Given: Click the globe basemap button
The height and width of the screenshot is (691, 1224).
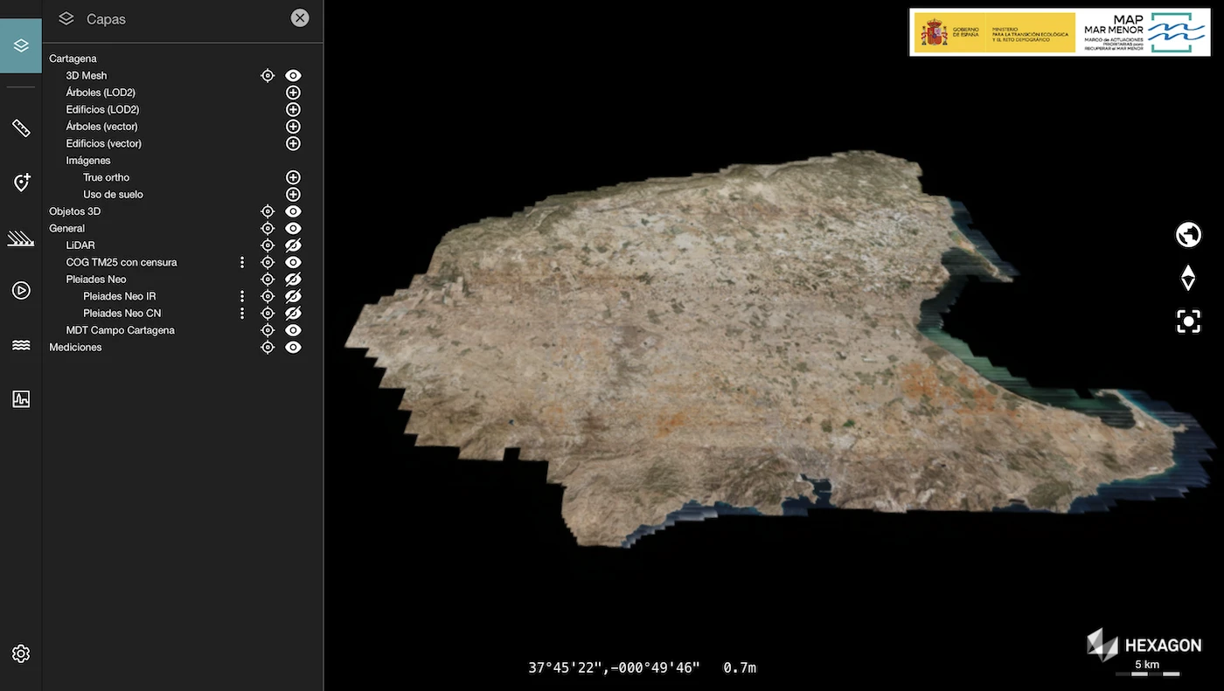Looking at the screenshot, I should (x=1188, y=235).
